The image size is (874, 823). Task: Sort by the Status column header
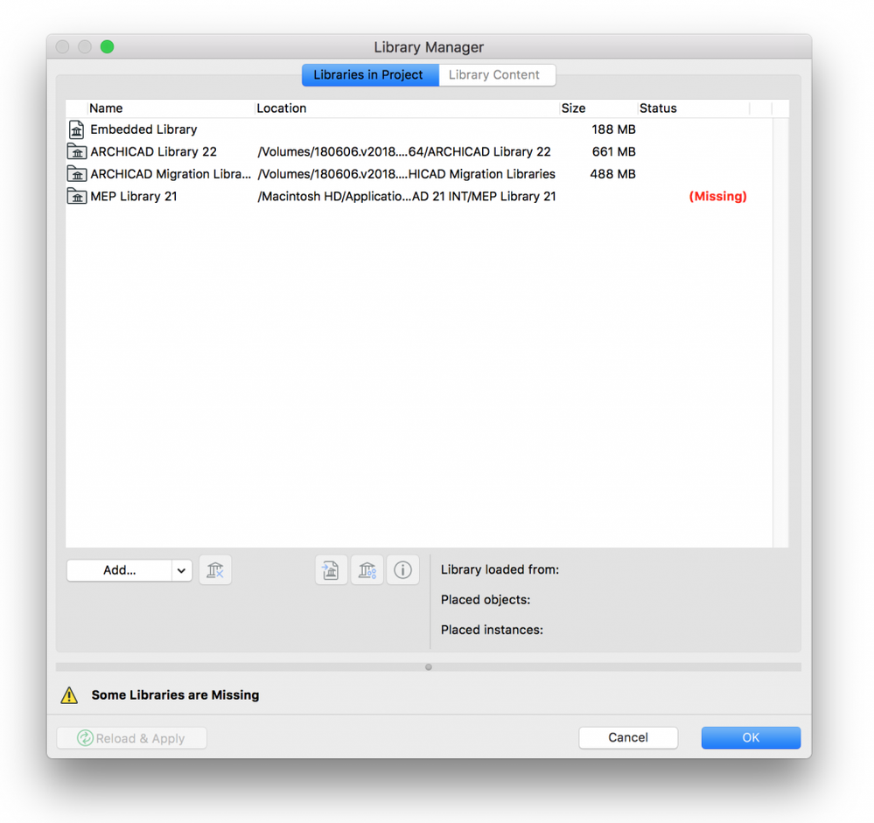(694, 108)
